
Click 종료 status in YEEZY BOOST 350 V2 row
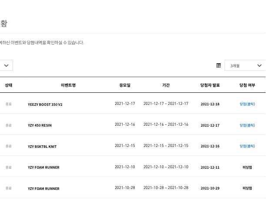click(x=9, y=104)
